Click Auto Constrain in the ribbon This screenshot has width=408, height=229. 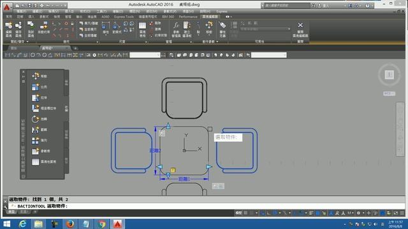[43, 28]
